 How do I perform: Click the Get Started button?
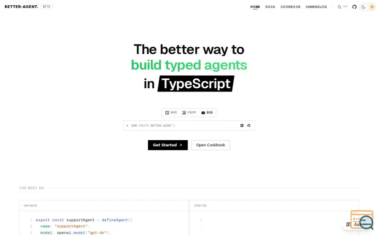tap(168, 145)
